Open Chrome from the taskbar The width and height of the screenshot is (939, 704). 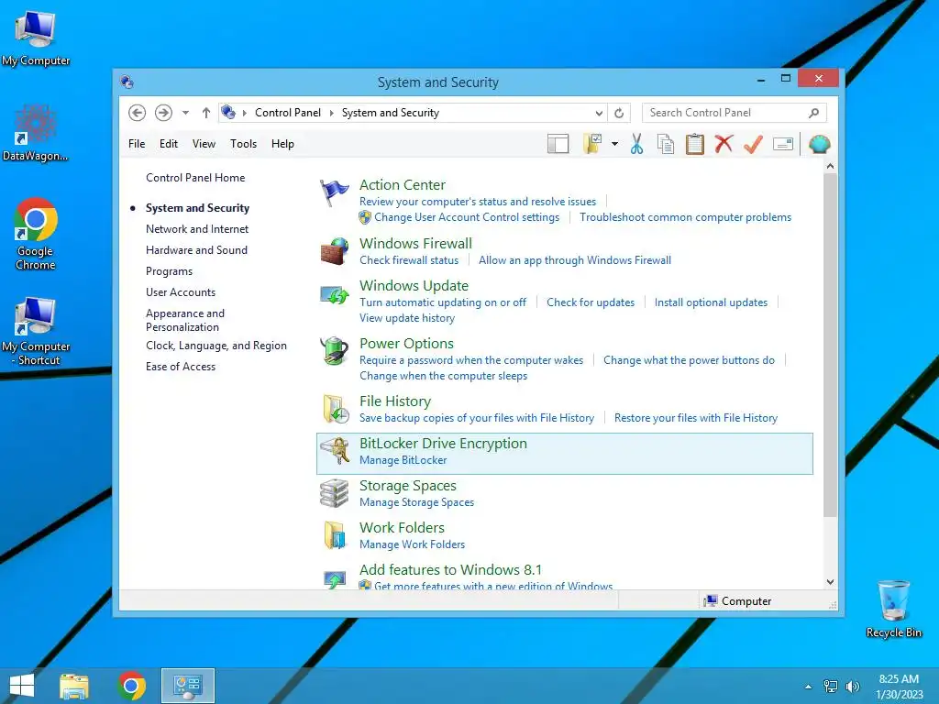132,686
